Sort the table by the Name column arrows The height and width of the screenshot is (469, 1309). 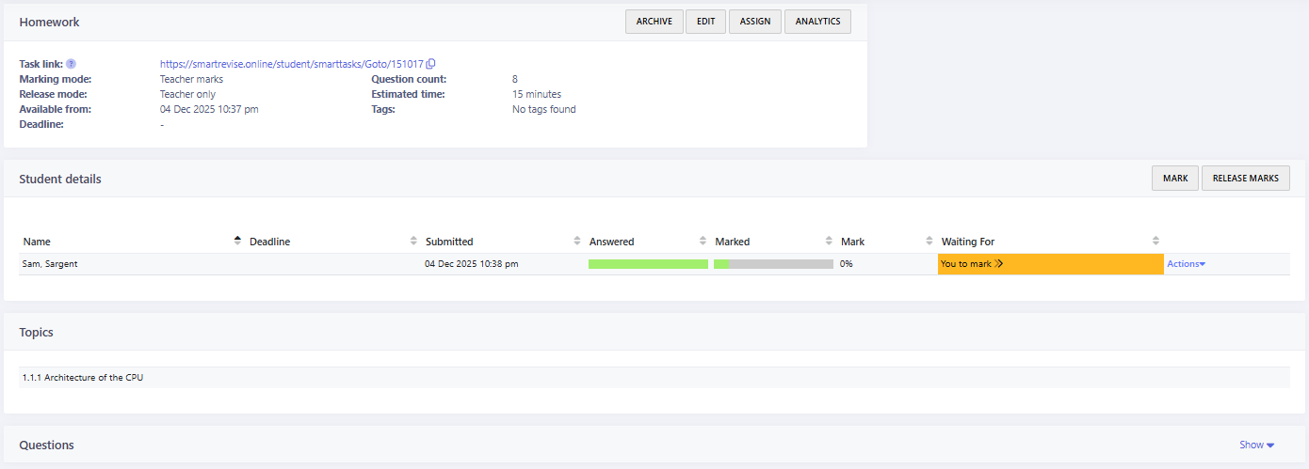point(237,242)
